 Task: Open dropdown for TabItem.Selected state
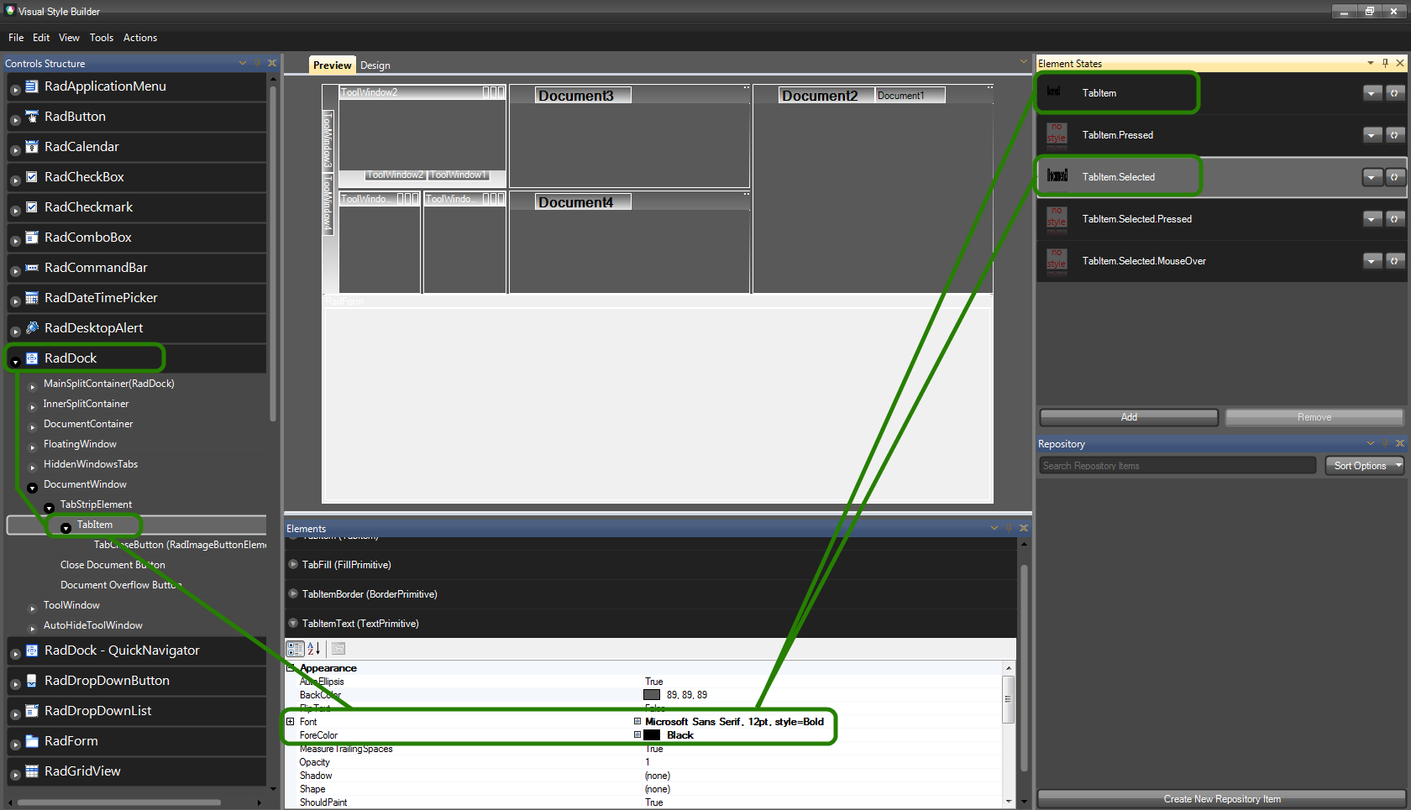[1372, 177]
